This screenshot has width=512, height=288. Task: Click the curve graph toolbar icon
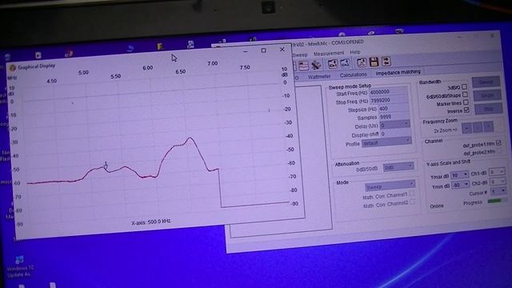[362, 62]
